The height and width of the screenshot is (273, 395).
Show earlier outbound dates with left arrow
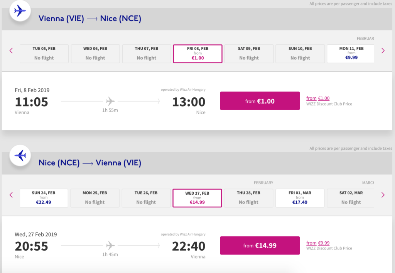11,51
